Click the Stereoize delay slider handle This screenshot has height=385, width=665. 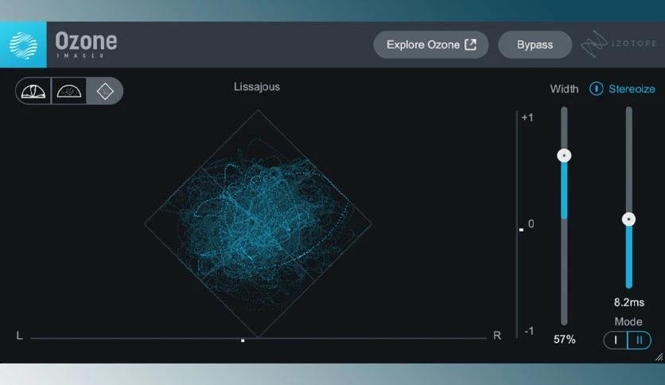pyautogui.click(x=628, y=220)
